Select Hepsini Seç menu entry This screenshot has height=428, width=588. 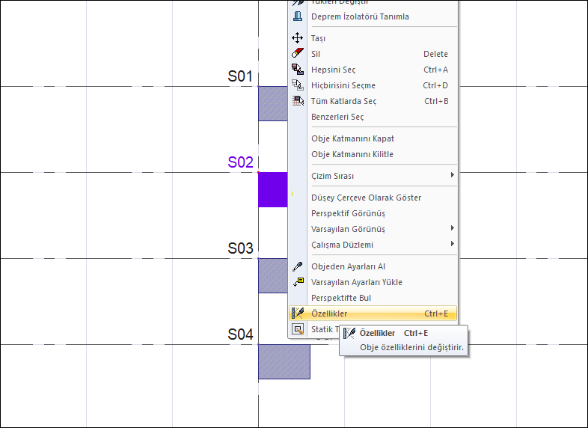pyautogui.click(x=373, y=70)
